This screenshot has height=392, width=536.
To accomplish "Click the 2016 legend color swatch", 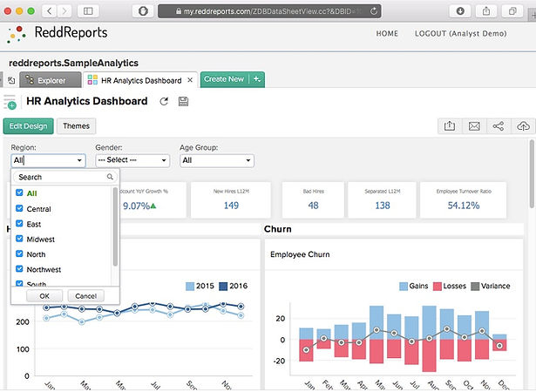I will (223, 286).
